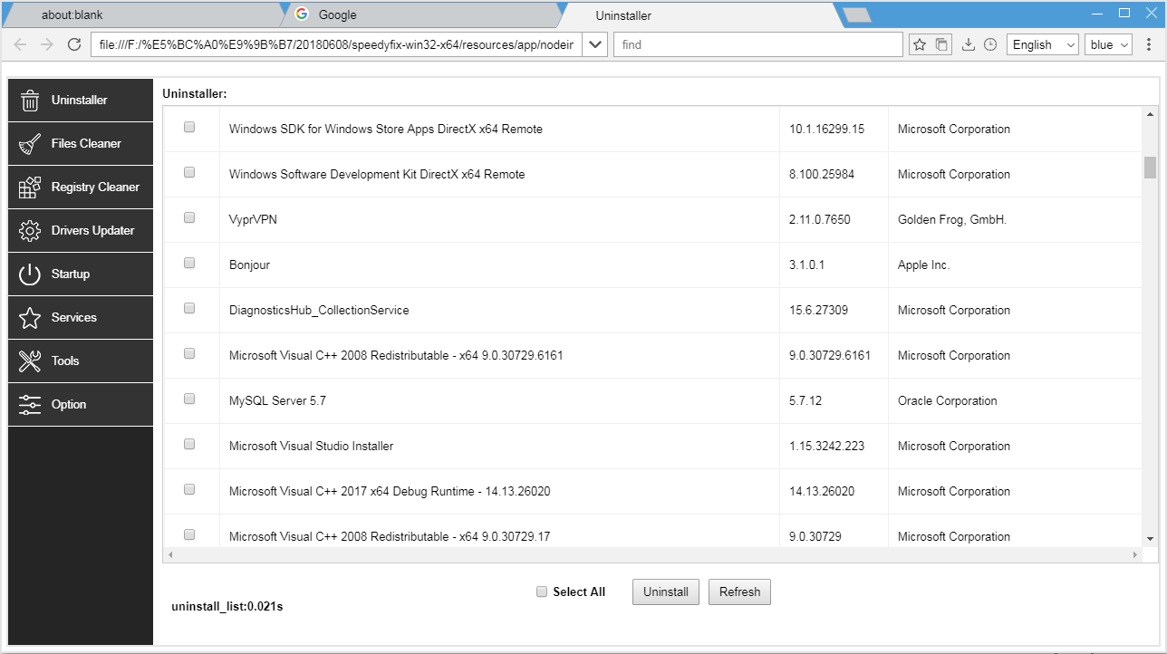Screen dimensions: 1167x654
Task: Check the Visual C++ 2017 x64 Debug Runtime checkbox
Action: [x=189, y=489]
